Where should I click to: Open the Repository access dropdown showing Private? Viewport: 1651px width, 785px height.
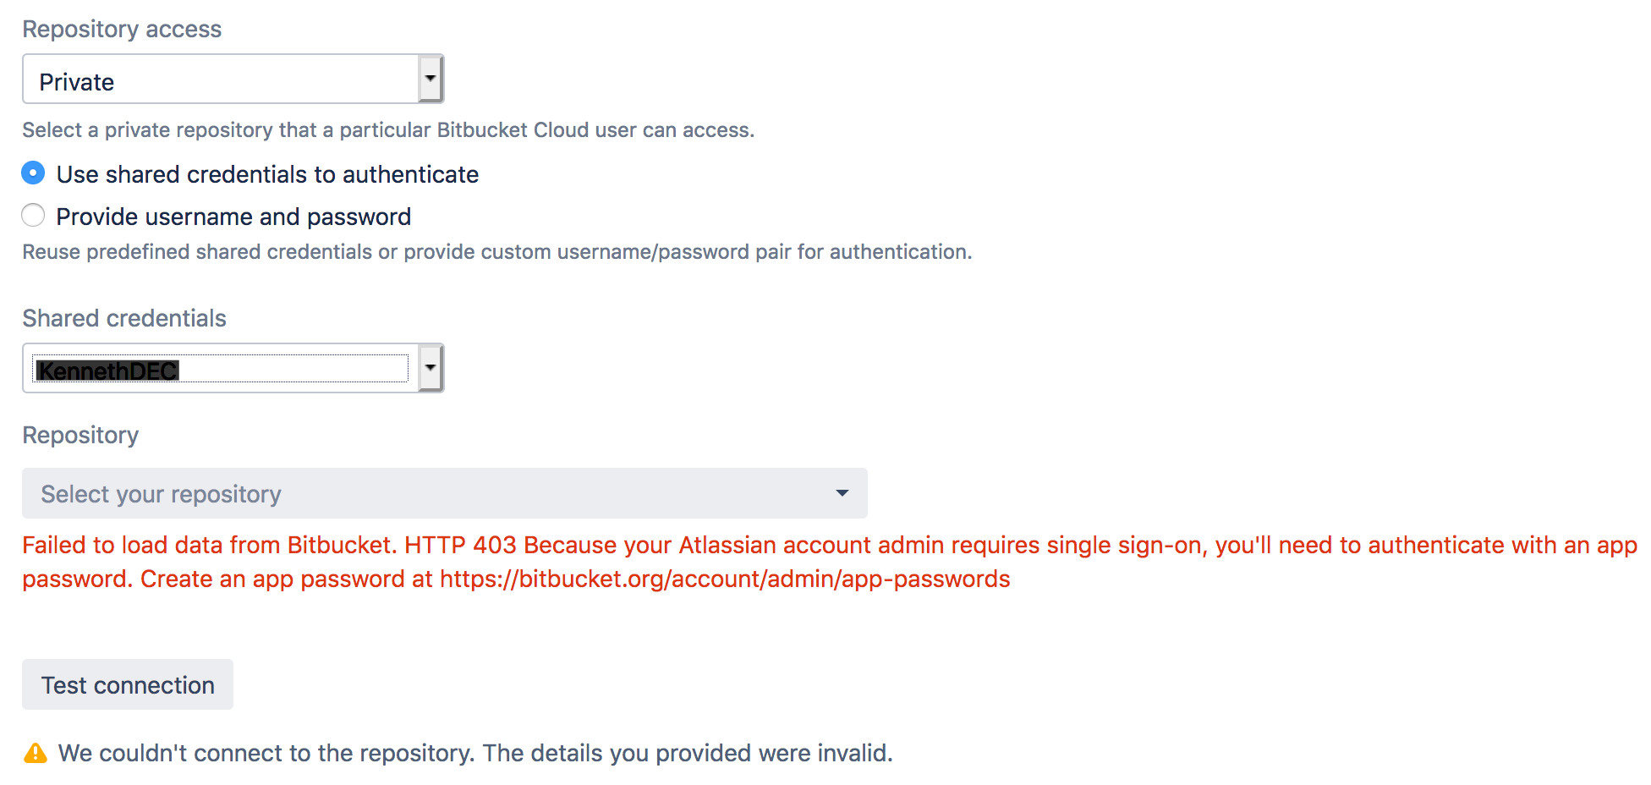[x=233, y=79]
